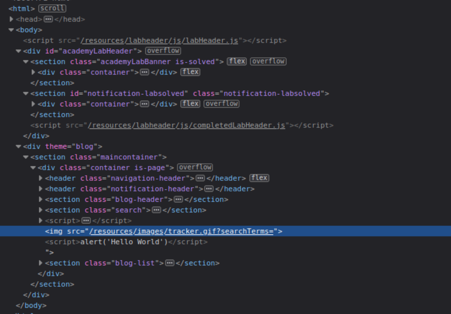
Task: Click the ellipsis in the blog-header section
Action: click(x=178, y=199)
